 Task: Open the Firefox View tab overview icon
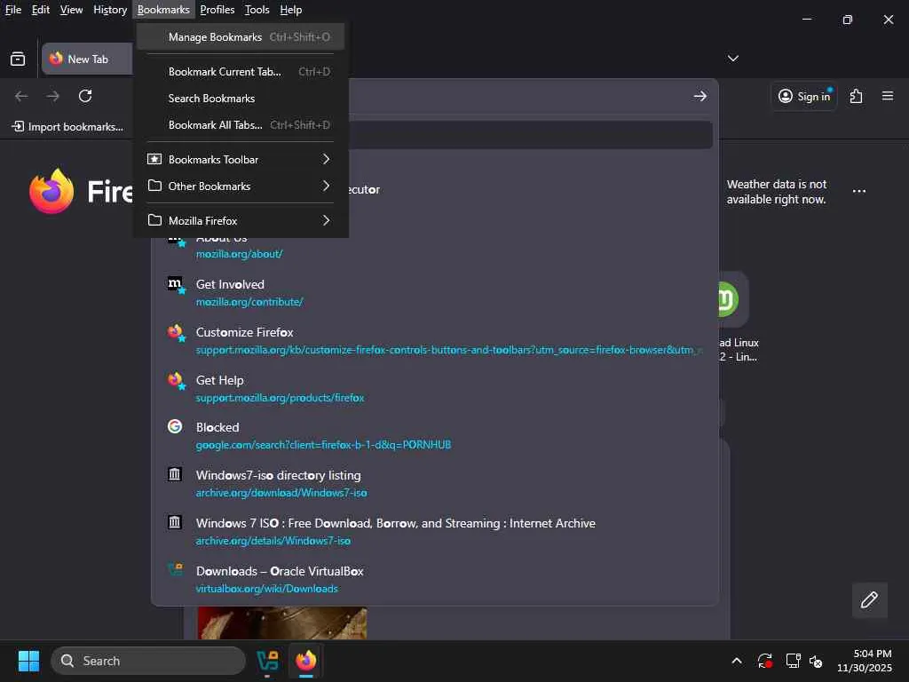pyautogui.click(x=18, y=59)
